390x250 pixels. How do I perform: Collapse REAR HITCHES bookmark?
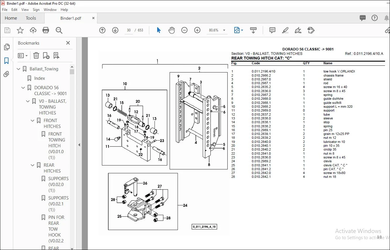click(x=33, y=165)
